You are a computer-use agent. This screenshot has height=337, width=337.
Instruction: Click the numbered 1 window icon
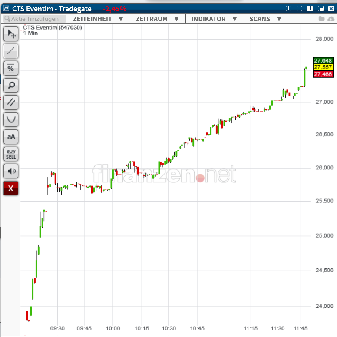tap(310, 9)
